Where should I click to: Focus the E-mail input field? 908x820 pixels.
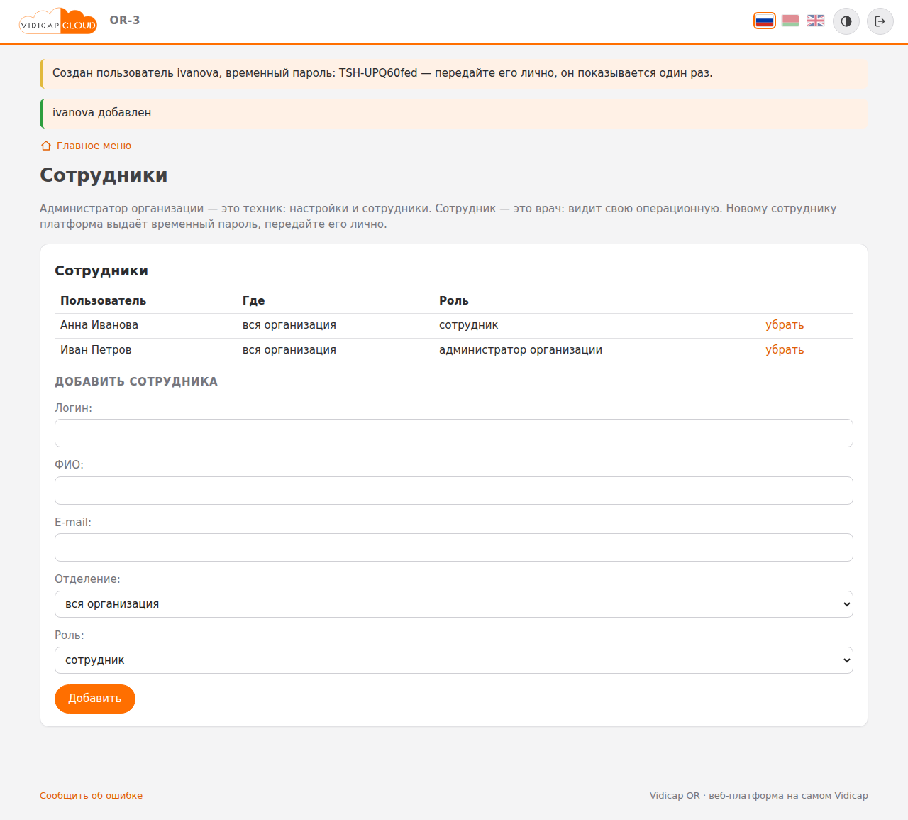[454, 547]
